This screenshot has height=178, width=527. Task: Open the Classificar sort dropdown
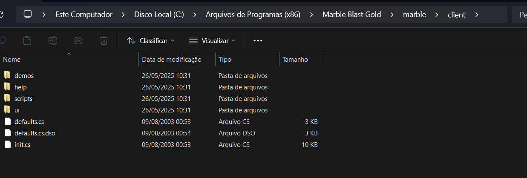[151, 40]
